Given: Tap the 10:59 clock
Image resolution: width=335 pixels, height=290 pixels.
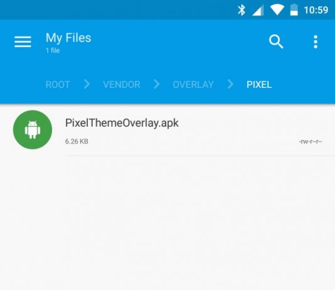Looking at the screenshot, I should coord(316,10).
